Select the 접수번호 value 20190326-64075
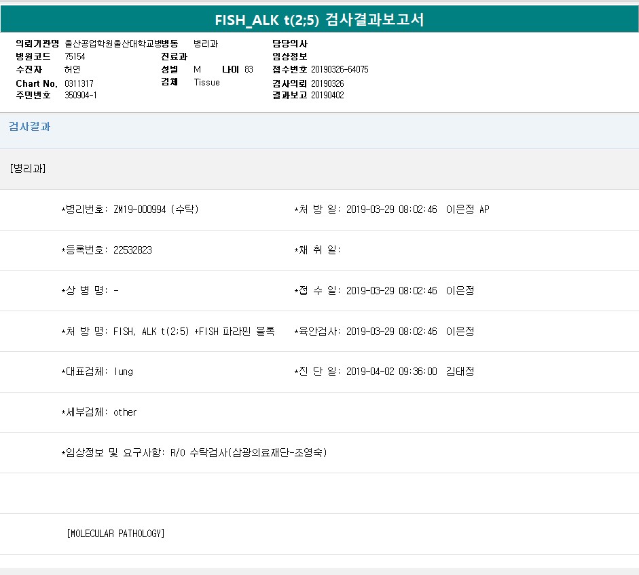Image resolution: width=639 pixels, height=575 pixels. [340, 70]
